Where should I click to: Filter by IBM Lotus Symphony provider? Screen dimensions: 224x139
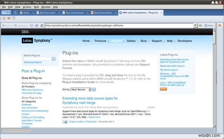pyautogui.click(x=32, y=90)
